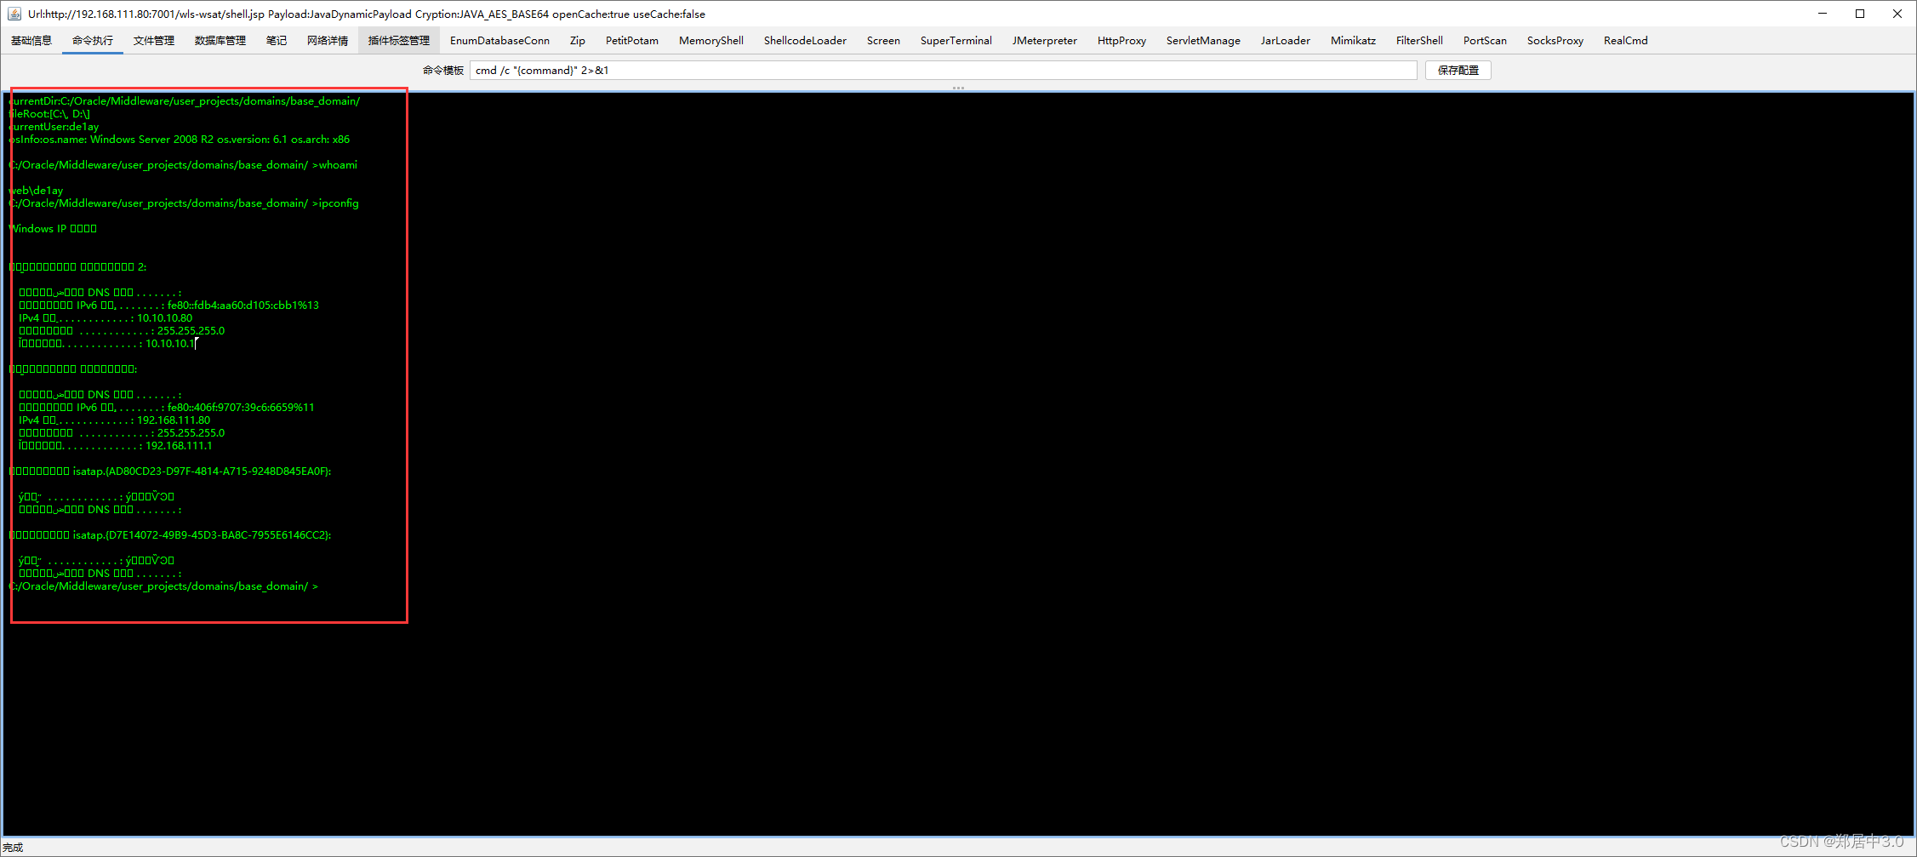The image size is (1917, 857).
Task: Open the PortScan tab
Action: [x=1485, y=41]
